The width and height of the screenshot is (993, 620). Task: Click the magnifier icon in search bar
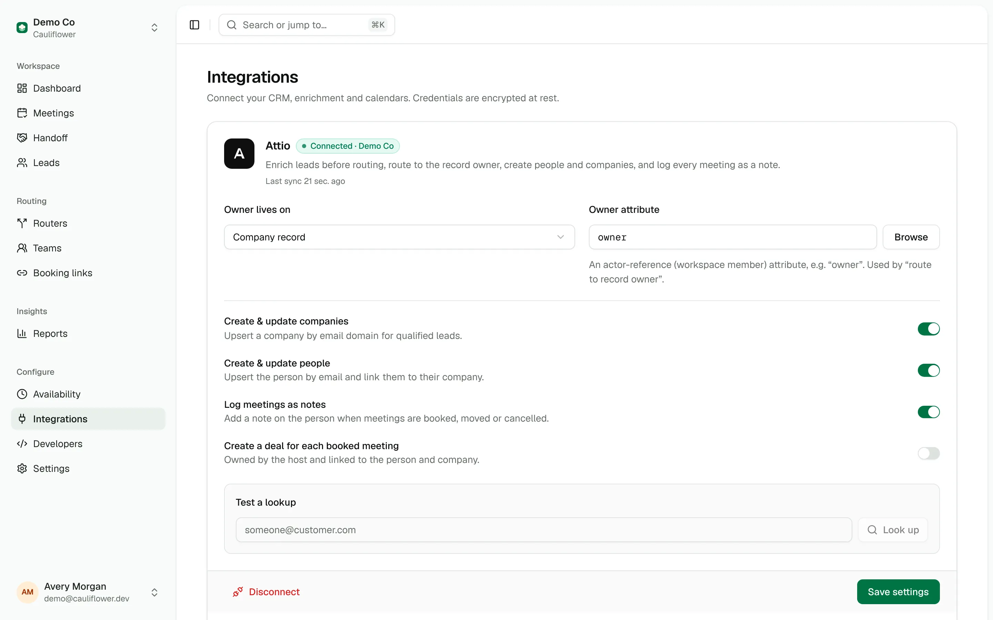[x=232, y=25]
